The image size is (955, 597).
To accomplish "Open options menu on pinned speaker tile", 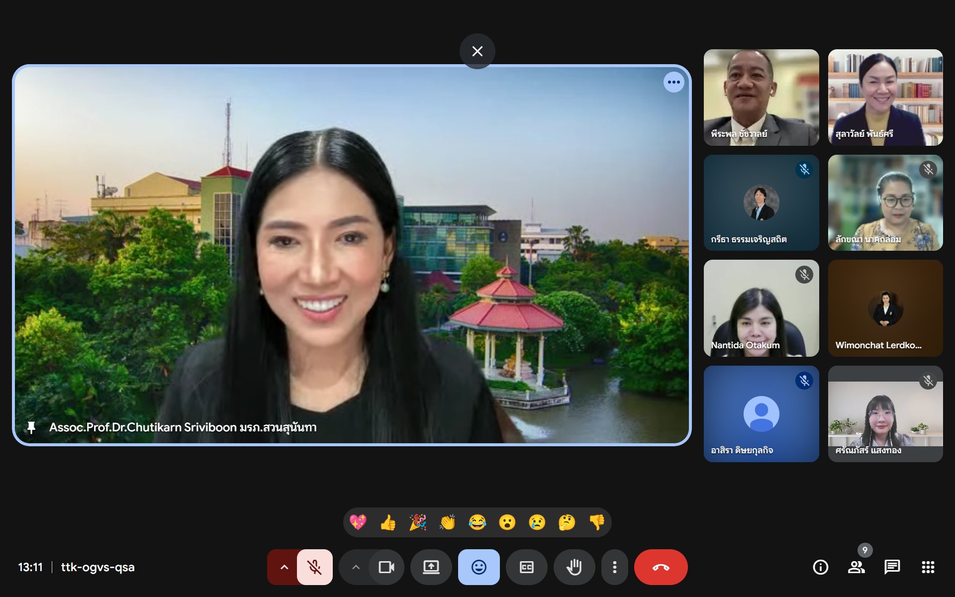I will 673,82.
